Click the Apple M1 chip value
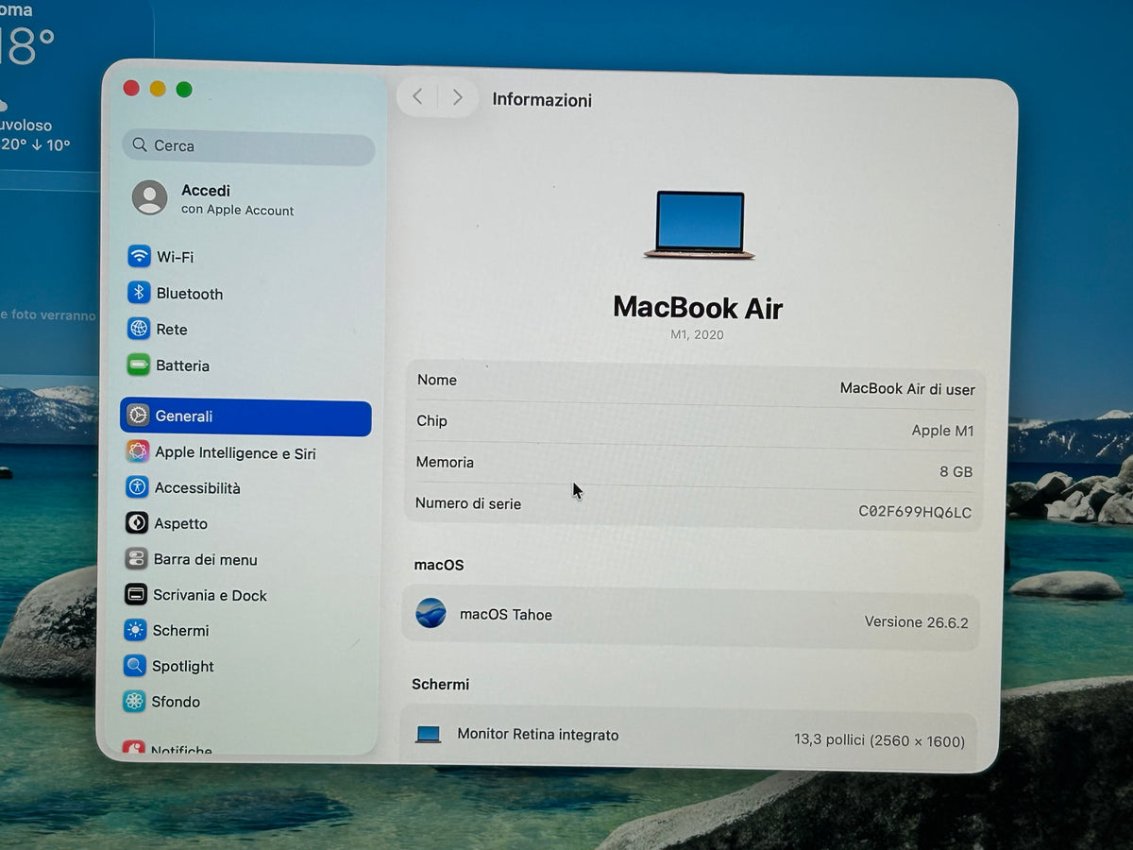 pos(942,431)
